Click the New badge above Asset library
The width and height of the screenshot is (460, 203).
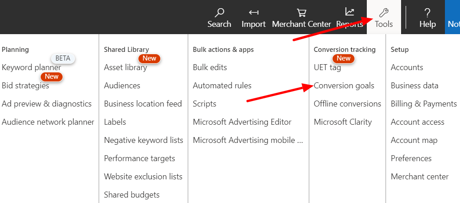(x=149, y=59)
